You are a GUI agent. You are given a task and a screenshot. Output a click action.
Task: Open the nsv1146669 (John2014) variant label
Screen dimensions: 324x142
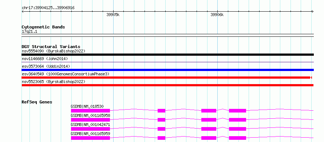pos(45,59)
